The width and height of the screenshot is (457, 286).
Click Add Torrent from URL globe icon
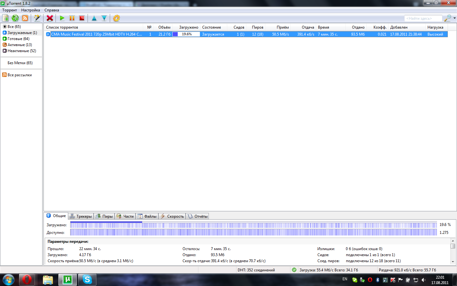point(15,18)
